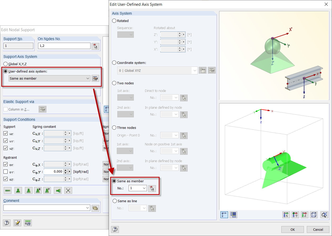Viewport: 332px width, 236px height.
Task: Switch preview to plane display mode
Action: pos(233,215)
